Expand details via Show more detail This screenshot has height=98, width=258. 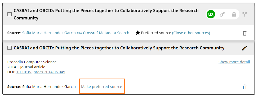(x=234, y=62)
